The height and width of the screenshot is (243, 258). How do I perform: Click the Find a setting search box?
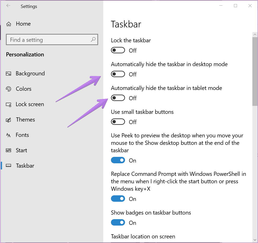pos(49,40)
